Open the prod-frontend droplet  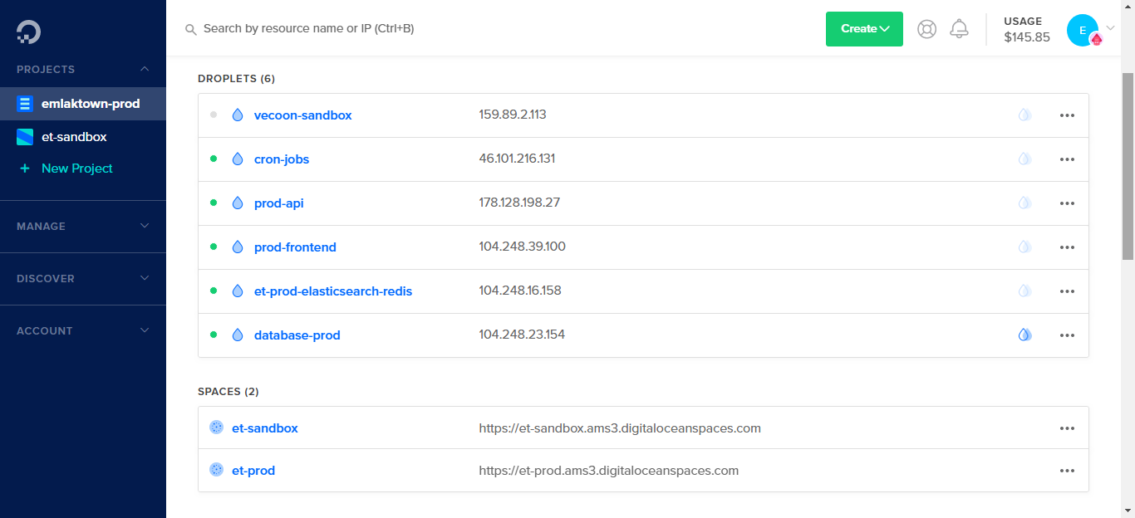295,247
